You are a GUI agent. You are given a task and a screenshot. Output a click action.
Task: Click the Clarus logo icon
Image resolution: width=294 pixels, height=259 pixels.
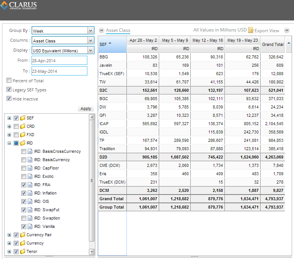(4, 5)
